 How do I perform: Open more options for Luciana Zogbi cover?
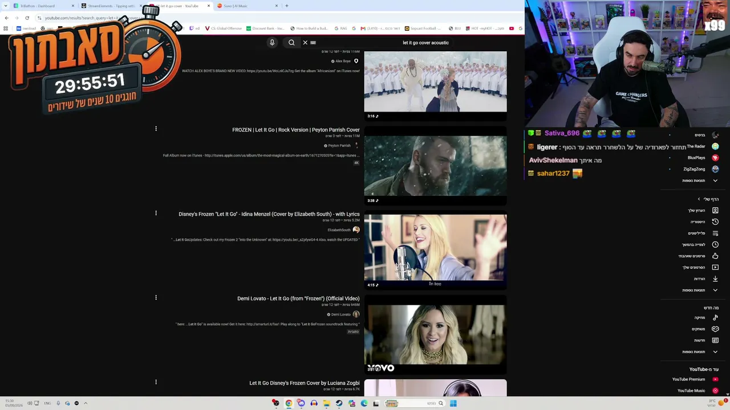pyautogui.click(x=156, y=382)
